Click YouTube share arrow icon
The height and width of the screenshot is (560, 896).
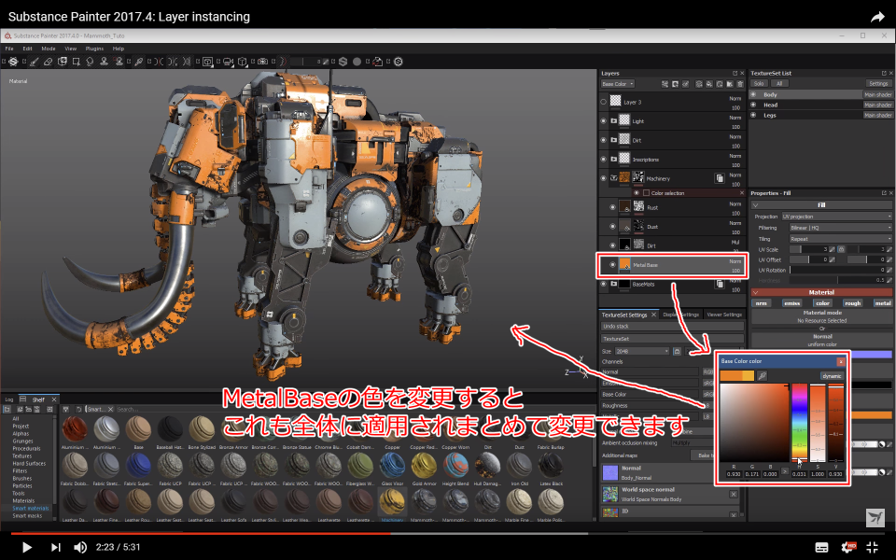[x=877, y=17]
